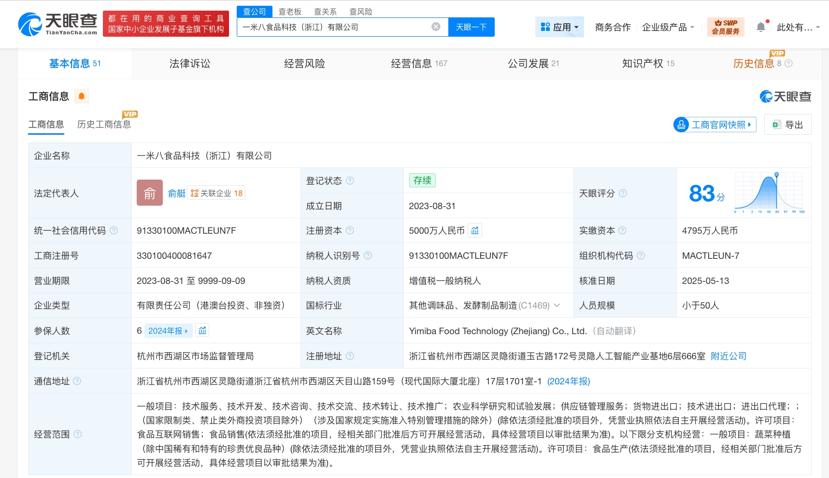Click the company name search field
Image resolution: width=829 pixels, height=478 pixels.
click(333, 27)
